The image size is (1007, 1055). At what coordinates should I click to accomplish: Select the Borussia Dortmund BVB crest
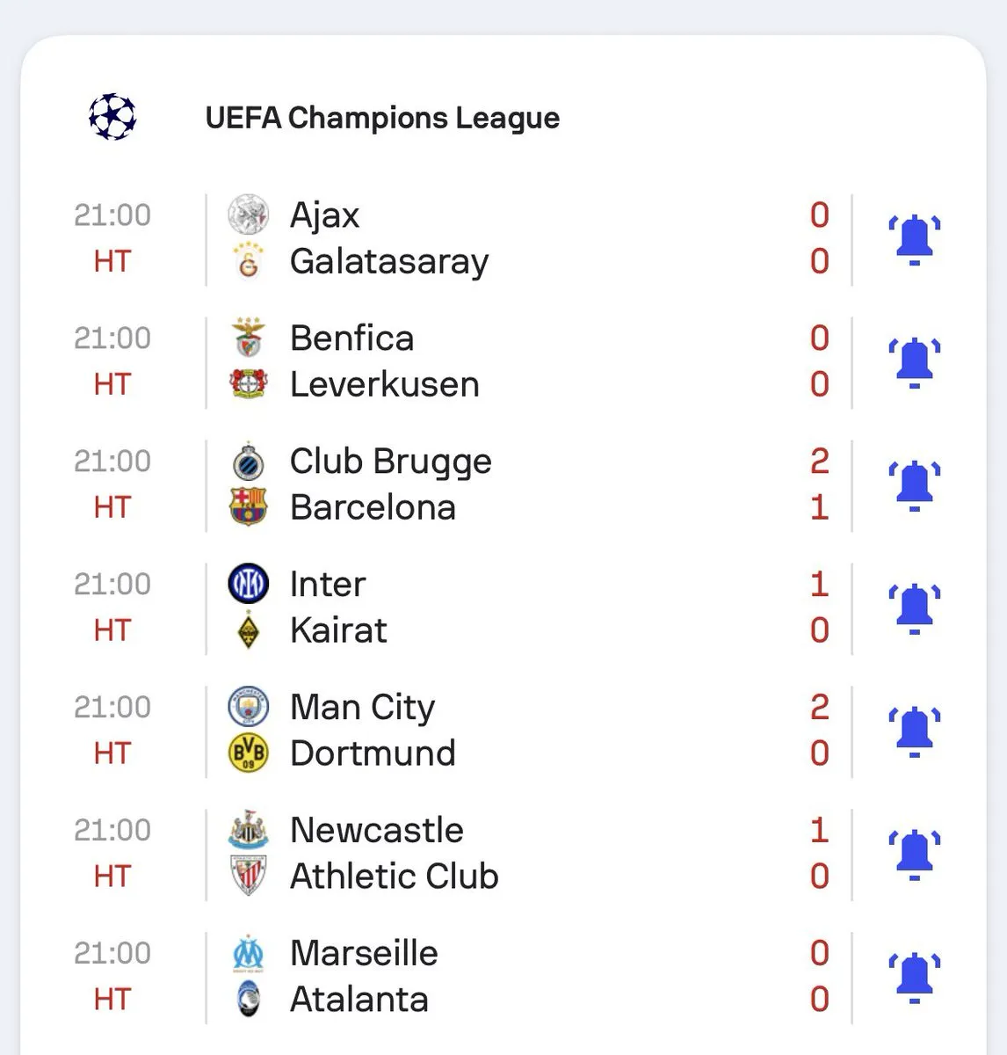click(x=248, y=753)
